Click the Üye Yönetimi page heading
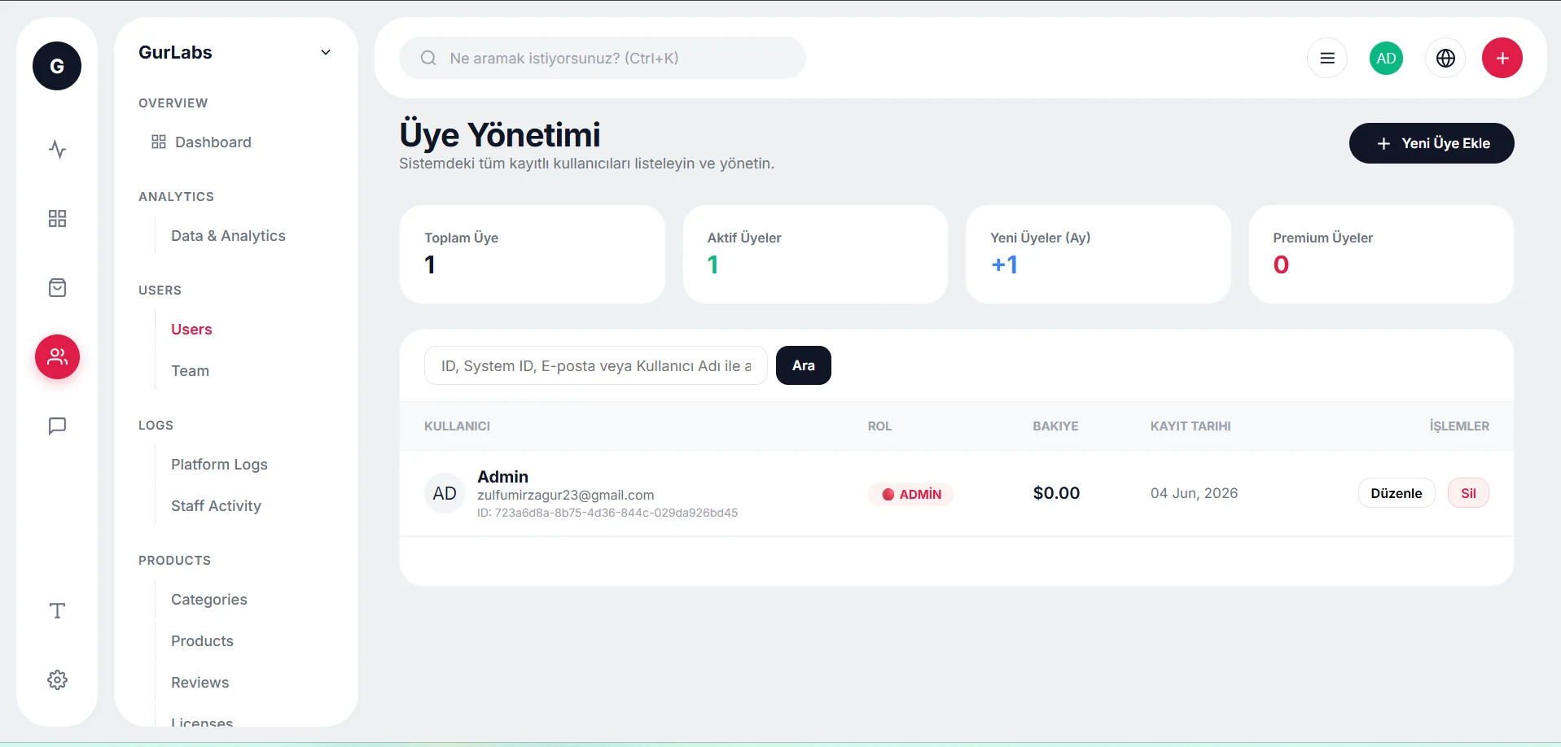Image resolution: width=1561 pixels, height=747 pixels. pyautogui.click(x=500, y=134)
